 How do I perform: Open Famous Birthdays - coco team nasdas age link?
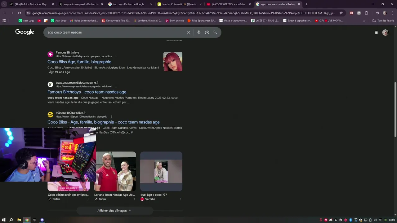(87, 92)
